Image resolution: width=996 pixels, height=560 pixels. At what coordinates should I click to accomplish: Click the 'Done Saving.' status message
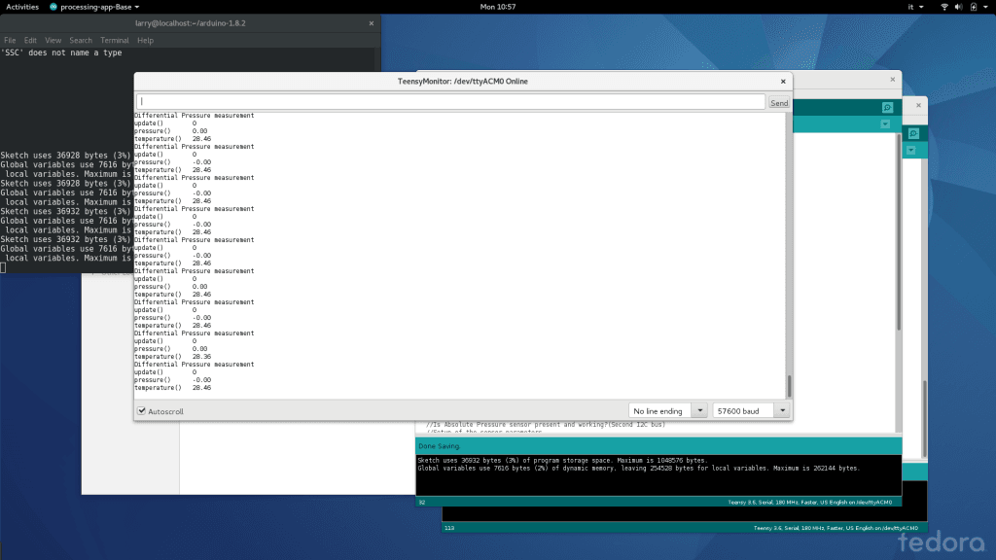(x=439, y=446)
